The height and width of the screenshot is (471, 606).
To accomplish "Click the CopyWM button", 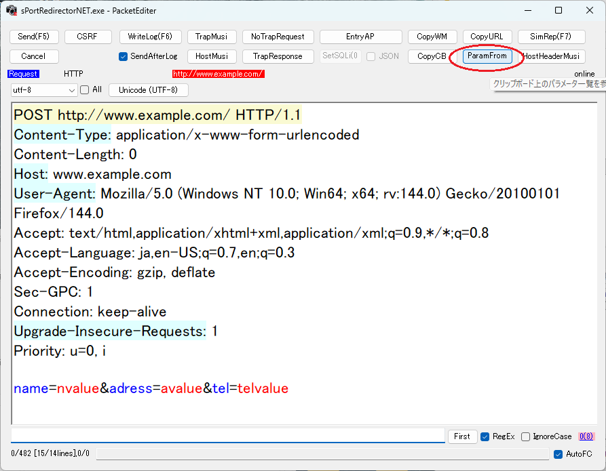I will point(432,37).
